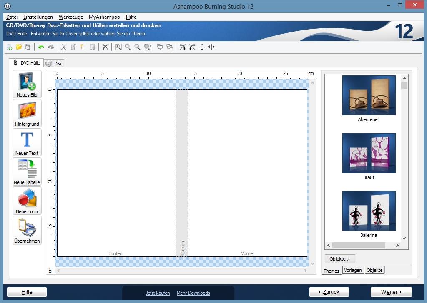Open the Datei menu
Image resolution: width=427 pixels, height=303 pixels.
[x=12, y=17]
